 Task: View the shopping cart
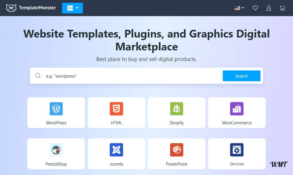point(282,8)
